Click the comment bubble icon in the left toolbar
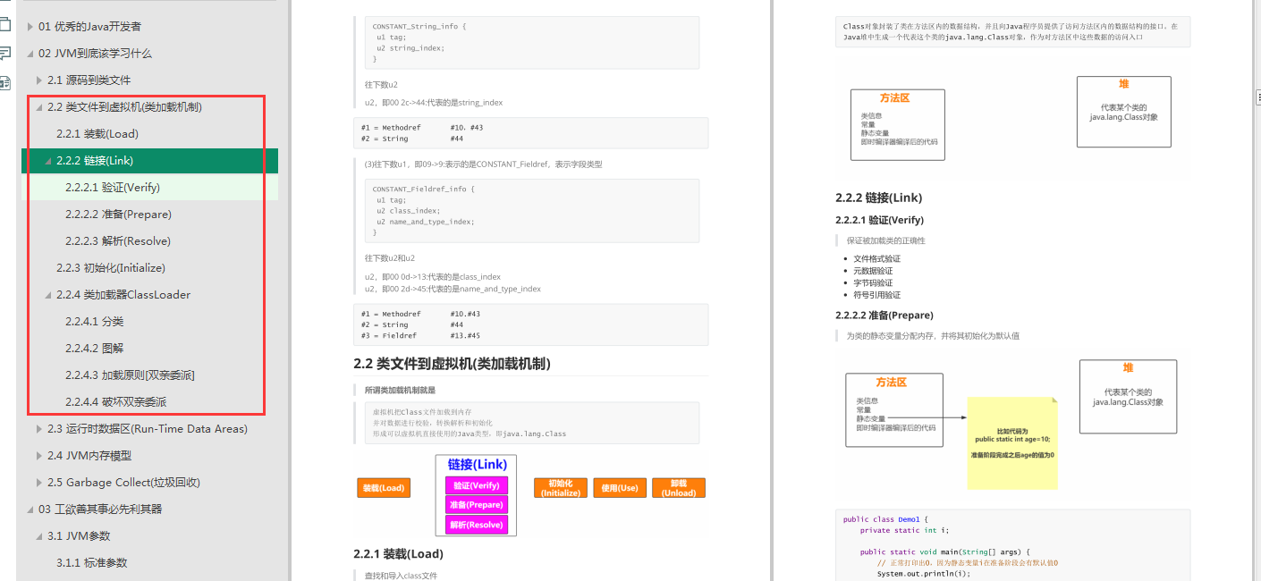Image resolution: width=1261 pixels, height=581 pixels. (x=7, y=54)
